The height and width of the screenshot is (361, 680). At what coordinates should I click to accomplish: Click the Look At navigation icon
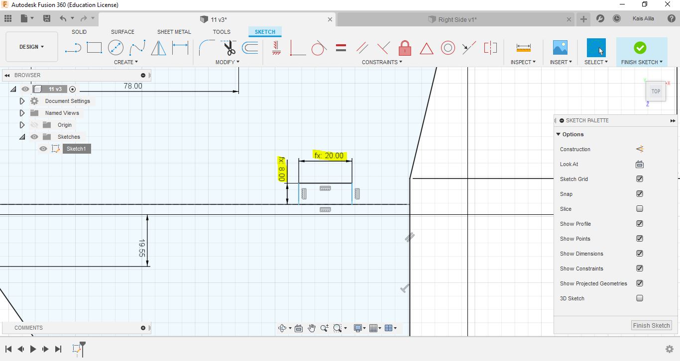[x=299, y=328]
